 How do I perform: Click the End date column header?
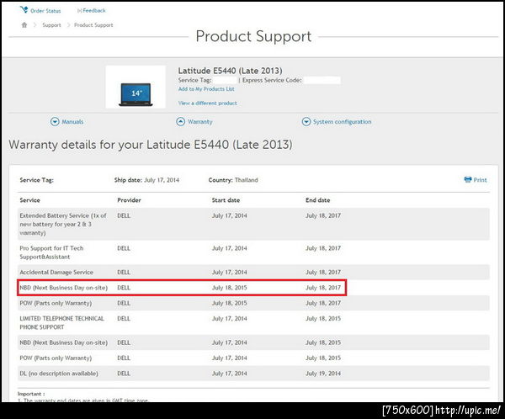click(317, 200)
